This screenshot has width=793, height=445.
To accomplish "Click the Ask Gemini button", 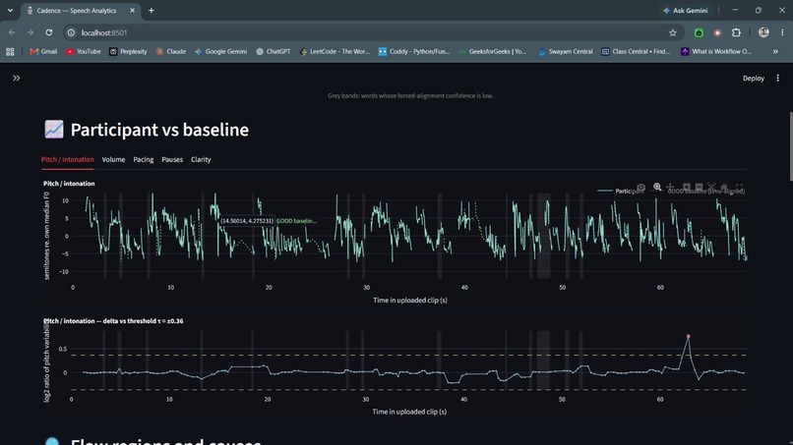I will [x=686, y=10].
